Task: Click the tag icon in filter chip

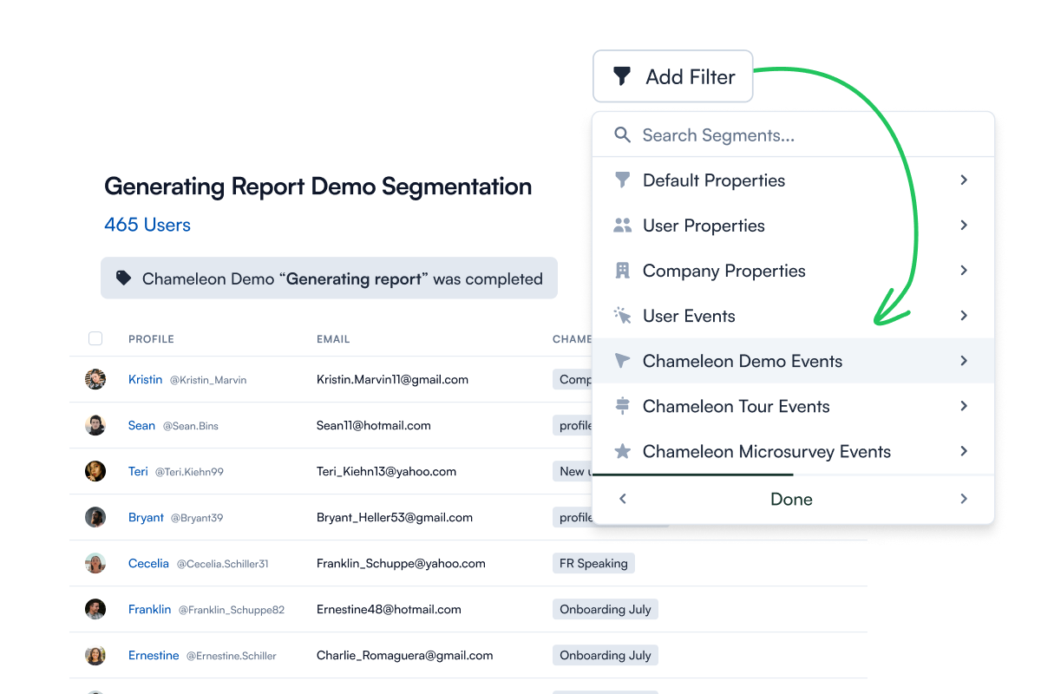Action: coord(124,278)
